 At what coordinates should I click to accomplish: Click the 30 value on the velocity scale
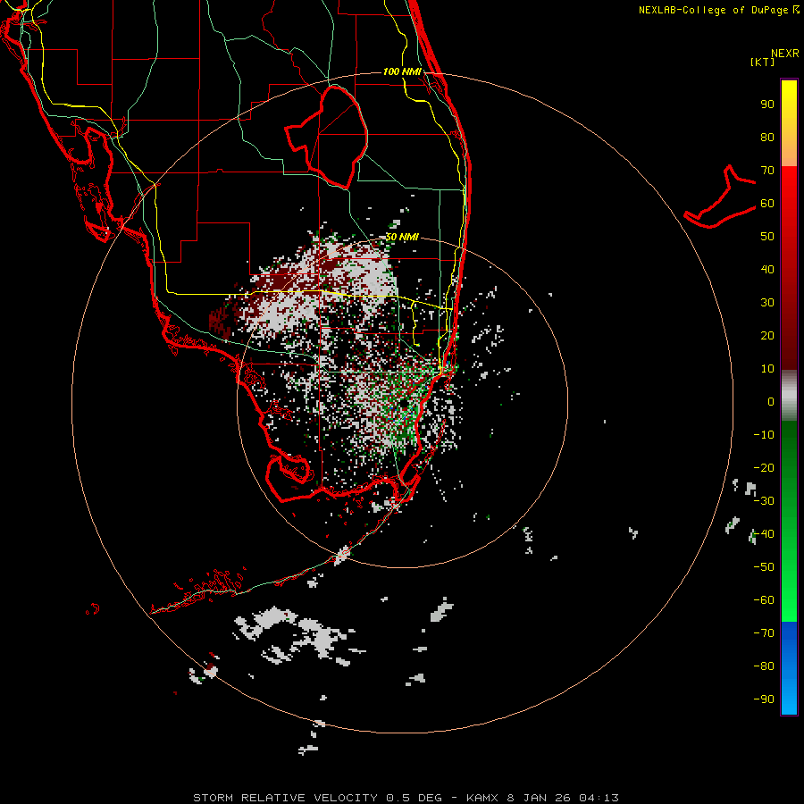point(767,303)
